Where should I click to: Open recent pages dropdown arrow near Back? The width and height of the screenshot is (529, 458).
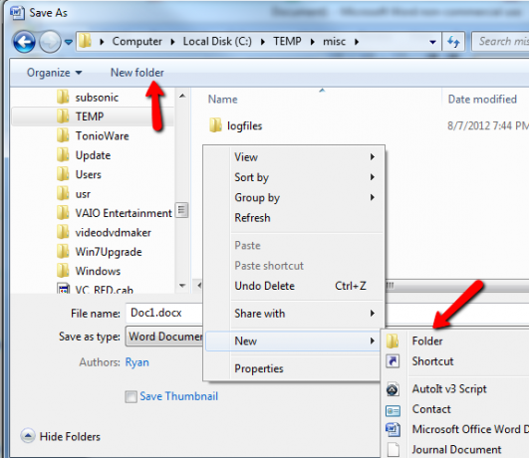coord(69,42)
